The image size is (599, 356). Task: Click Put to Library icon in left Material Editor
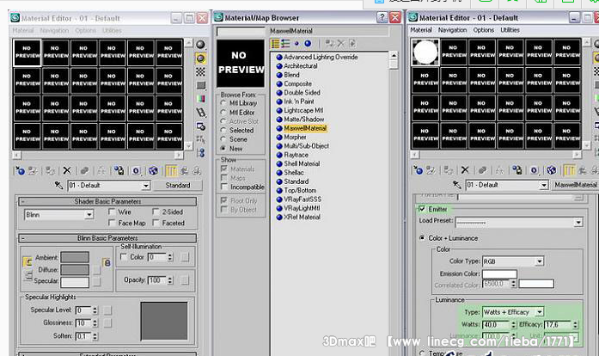click(119, 170)
